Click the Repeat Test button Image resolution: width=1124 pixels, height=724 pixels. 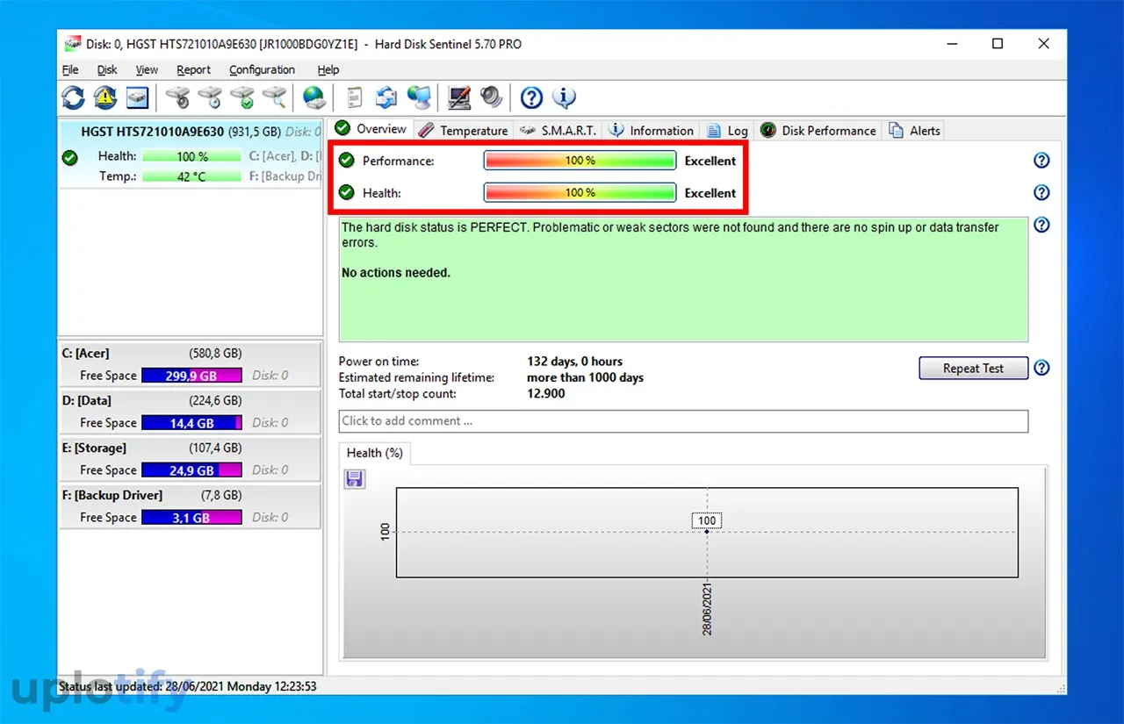click(973, 369)
